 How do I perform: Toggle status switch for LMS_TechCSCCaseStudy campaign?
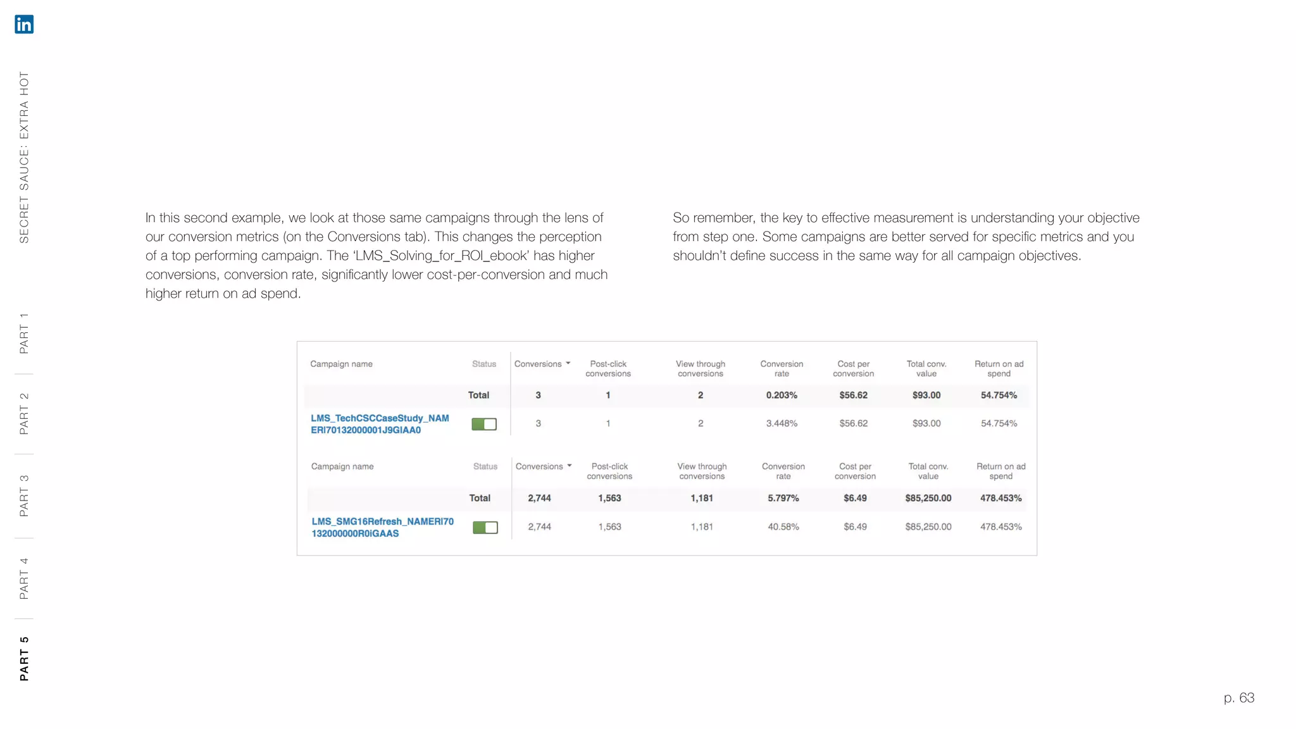[484, 424]
